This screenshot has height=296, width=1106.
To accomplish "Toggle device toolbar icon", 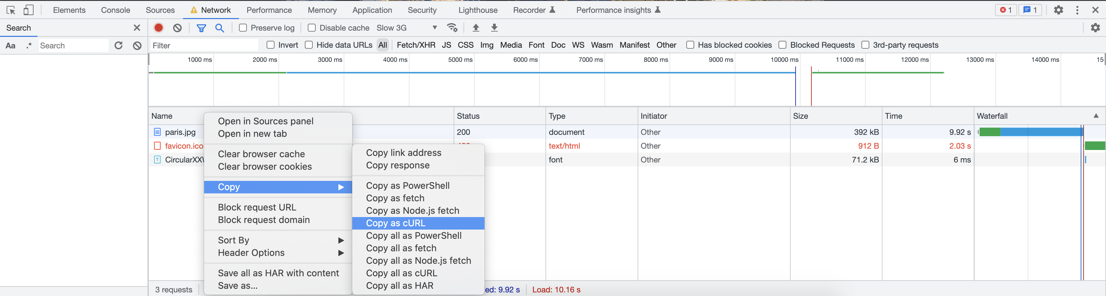I will [28, 10].
